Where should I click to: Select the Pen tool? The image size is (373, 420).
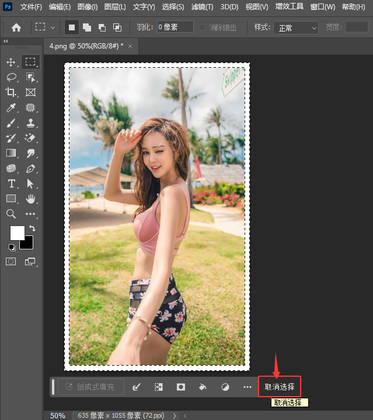click(x=30, y=169)
